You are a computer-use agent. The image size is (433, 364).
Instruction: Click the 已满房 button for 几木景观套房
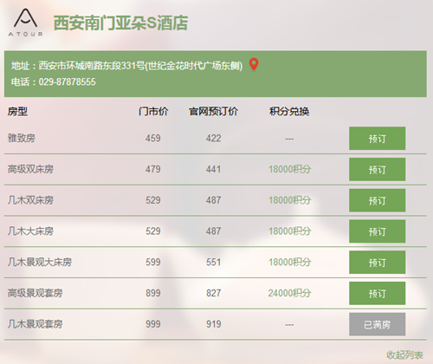(377, 324)
